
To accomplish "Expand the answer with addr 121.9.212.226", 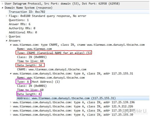I will 11,106.
